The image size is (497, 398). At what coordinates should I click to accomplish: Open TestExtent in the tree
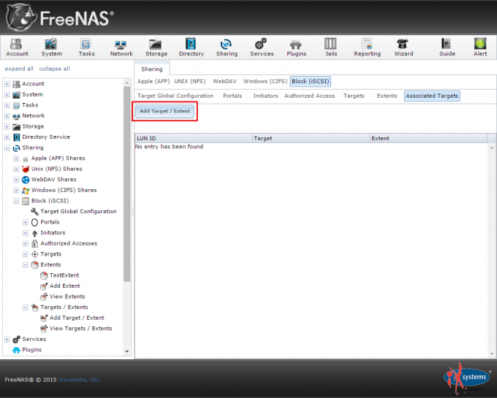64,275
